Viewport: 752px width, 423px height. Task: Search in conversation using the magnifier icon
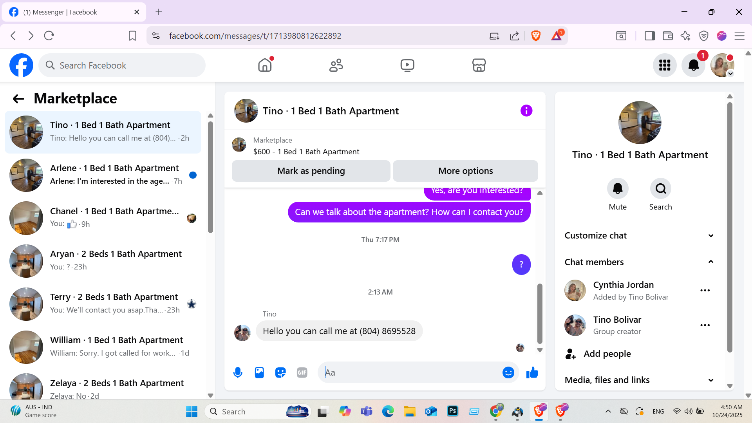pos(661,189)
